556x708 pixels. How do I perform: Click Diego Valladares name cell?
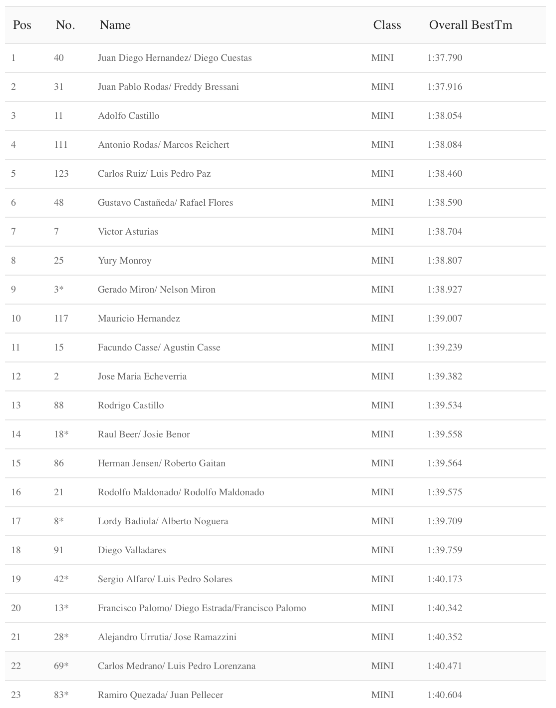[132, 550]
